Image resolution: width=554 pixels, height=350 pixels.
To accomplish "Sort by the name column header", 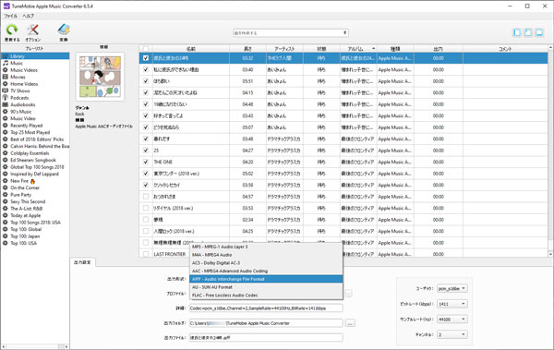I will click(x=191, y=49).
